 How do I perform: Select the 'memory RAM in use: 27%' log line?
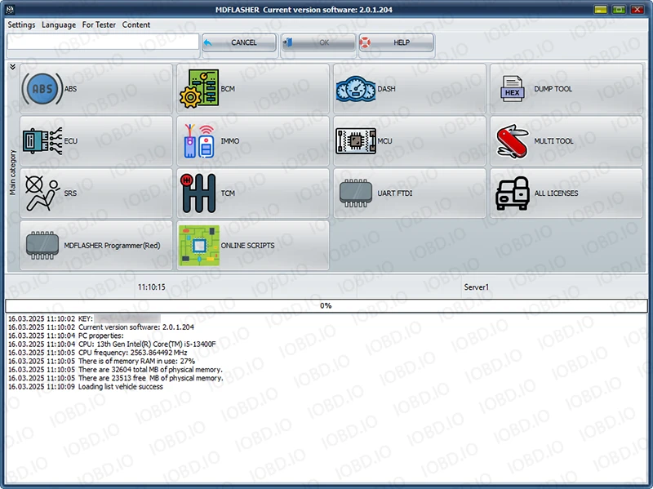[x=101, y=361]
